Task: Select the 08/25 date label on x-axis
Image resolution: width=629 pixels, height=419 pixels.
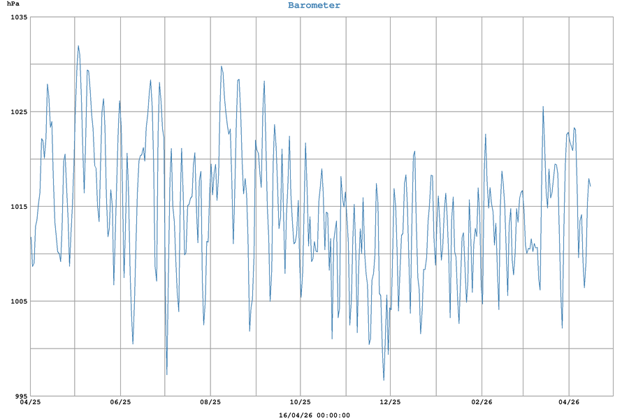Action: tap(210, 402)
